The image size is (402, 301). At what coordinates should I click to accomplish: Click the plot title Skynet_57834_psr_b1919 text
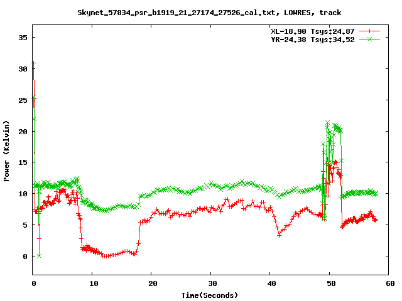209,13
